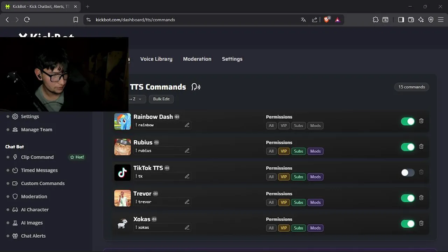Screen dimensions: 448x252
Task: Open the sidebar Moderation page
Action: [34, 196]
